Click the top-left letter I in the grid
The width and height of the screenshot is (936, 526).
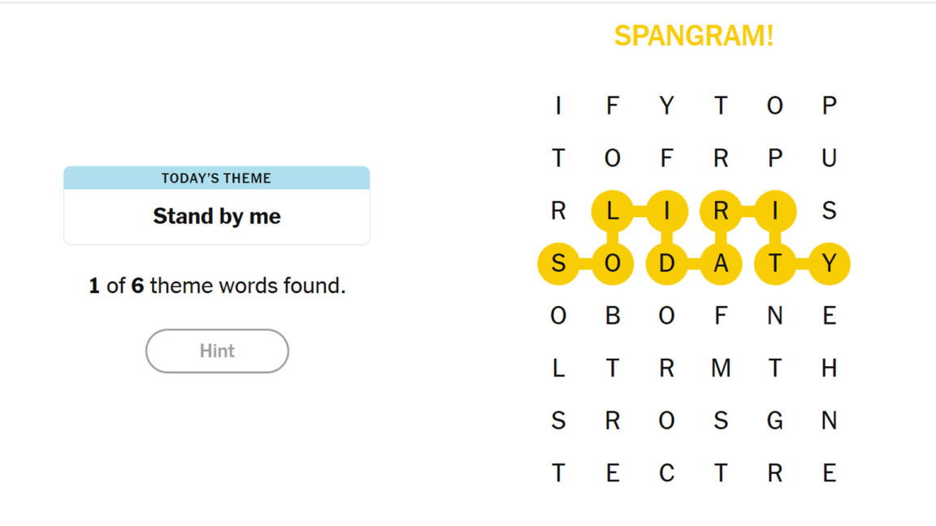558,106
